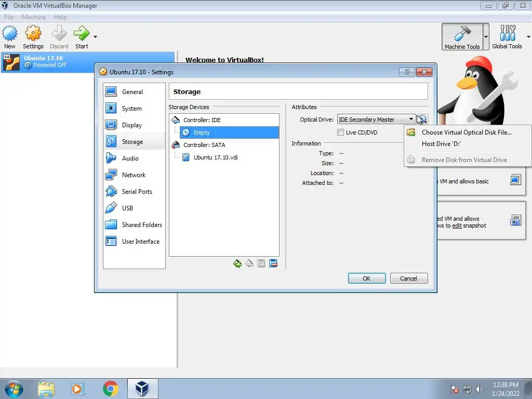Viewport: 532px width, 399px height.
Task: Click the Action Center flag tray icon
Action: coord(454,389)
